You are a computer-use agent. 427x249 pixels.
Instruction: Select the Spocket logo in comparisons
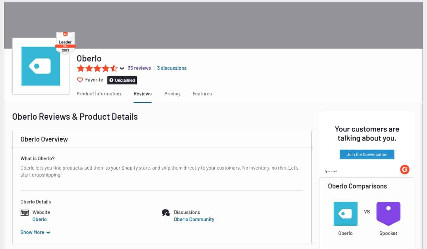tap(388, 213)
